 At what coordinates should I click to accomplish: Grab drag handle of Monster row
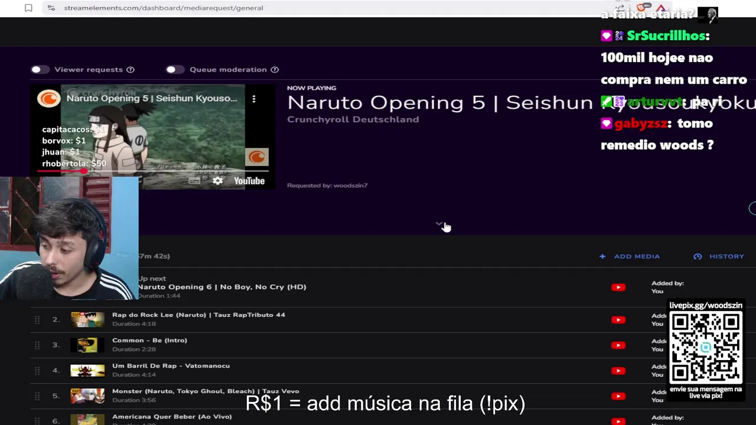pyautogui.click(x=37, y=395)
